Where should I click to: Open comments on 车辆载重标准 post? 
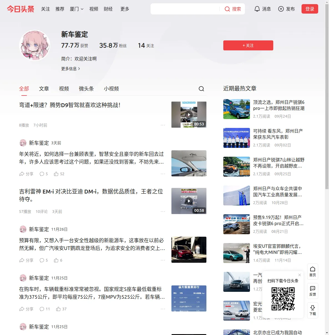[45, 309]
